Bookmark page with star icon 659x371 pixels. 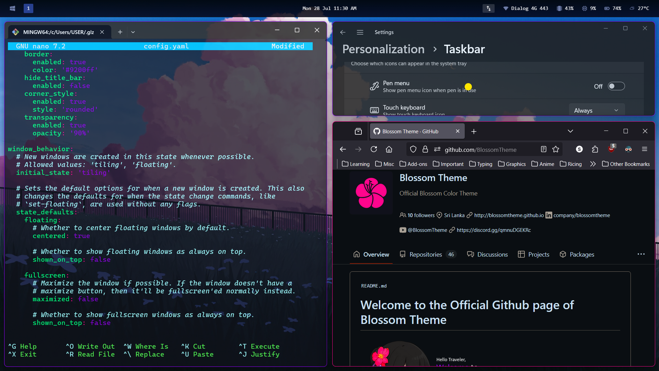[556, 149]
